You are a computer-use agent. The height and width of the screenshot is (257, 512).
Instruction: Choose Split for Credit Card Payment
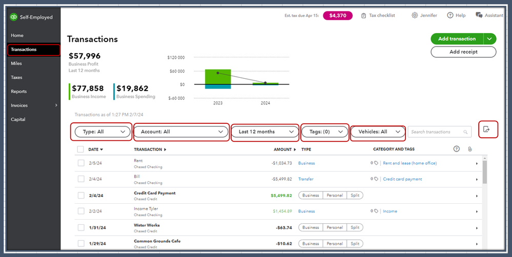[x=355, y=196]
